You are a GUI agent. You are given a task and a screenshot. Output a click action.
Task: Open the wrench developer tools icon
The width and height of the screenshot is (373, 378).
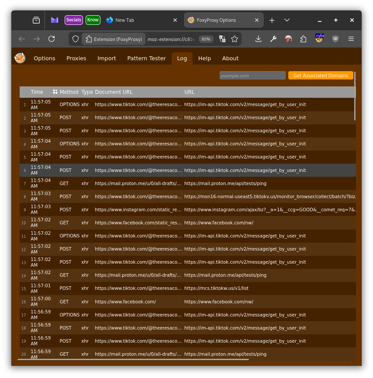coord(273,39)
